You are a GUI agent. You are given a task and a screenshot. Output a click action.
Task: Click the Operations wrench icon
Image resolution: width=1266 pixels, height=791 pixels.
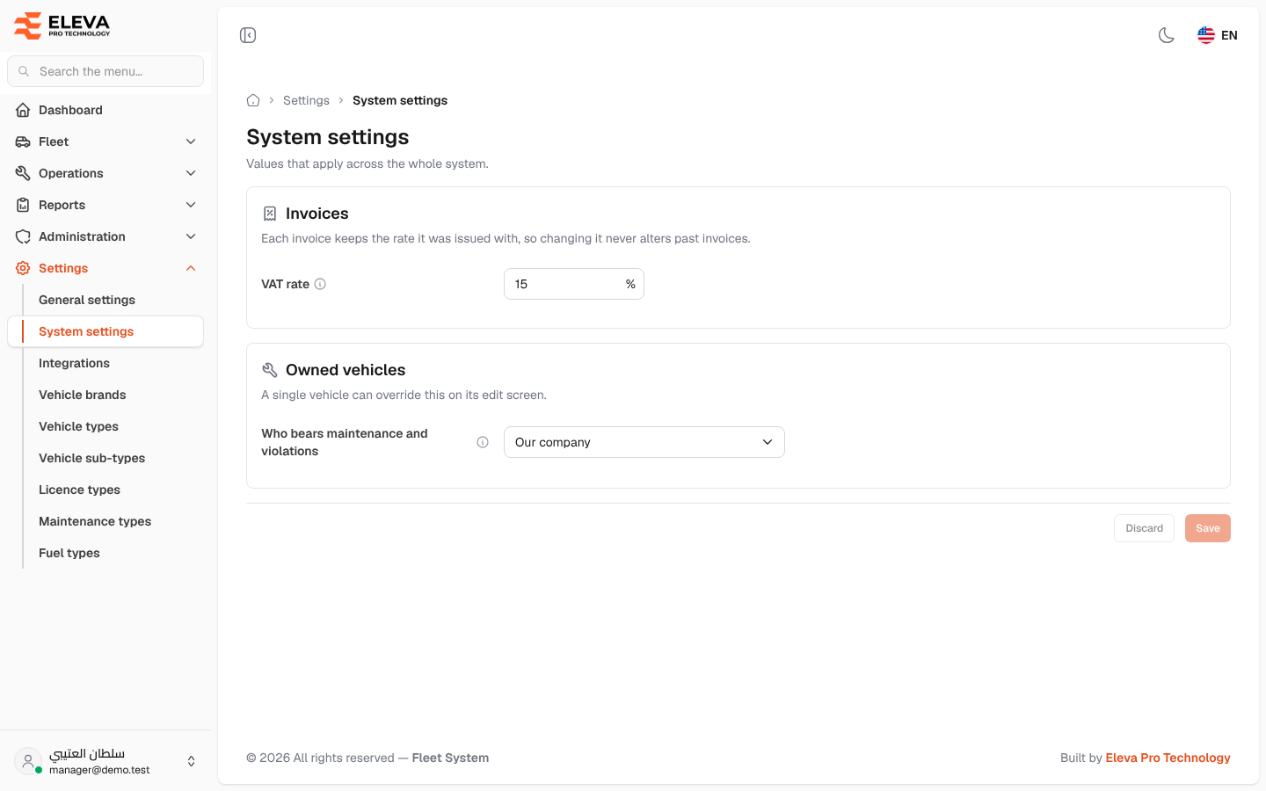(23, 173)
